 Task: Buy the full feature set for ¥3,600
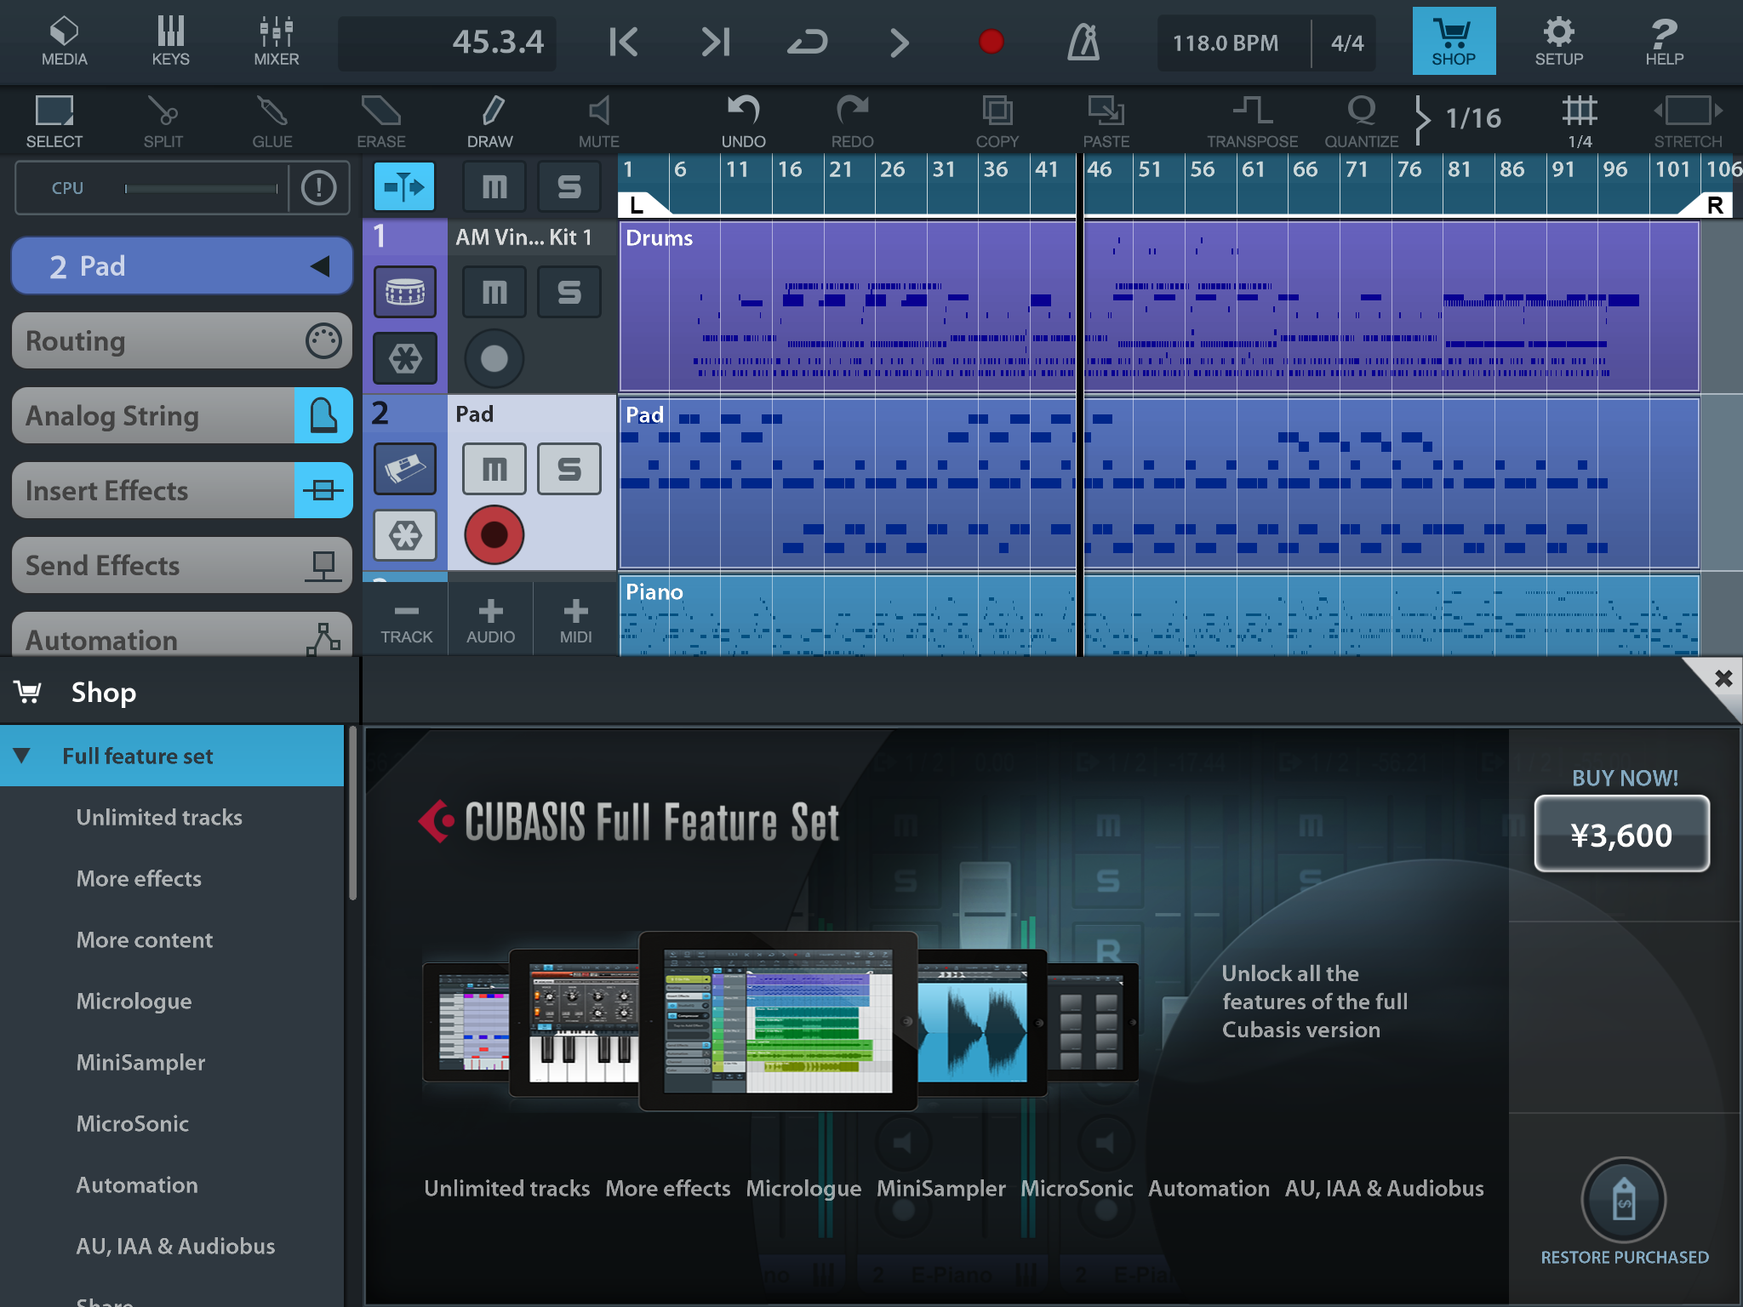click(x=1622, y=834)
